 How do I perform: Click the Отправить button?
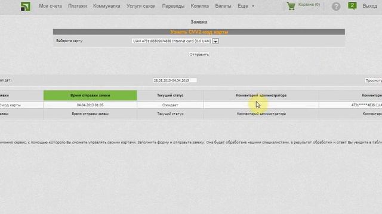[199, 55]
